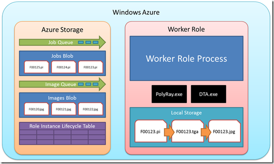This screenshot has height=164, width=274.
Task: Click the F00121.jpg image file
Action: pyautogui.click(x=63, y=109)
